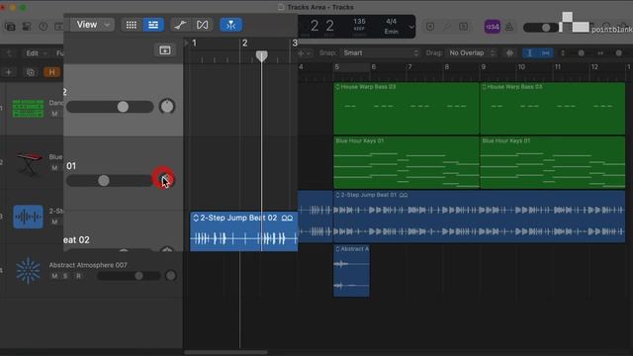Open the left-click tool menu
This screenshot has width=633, height=356.
(304, 53)
